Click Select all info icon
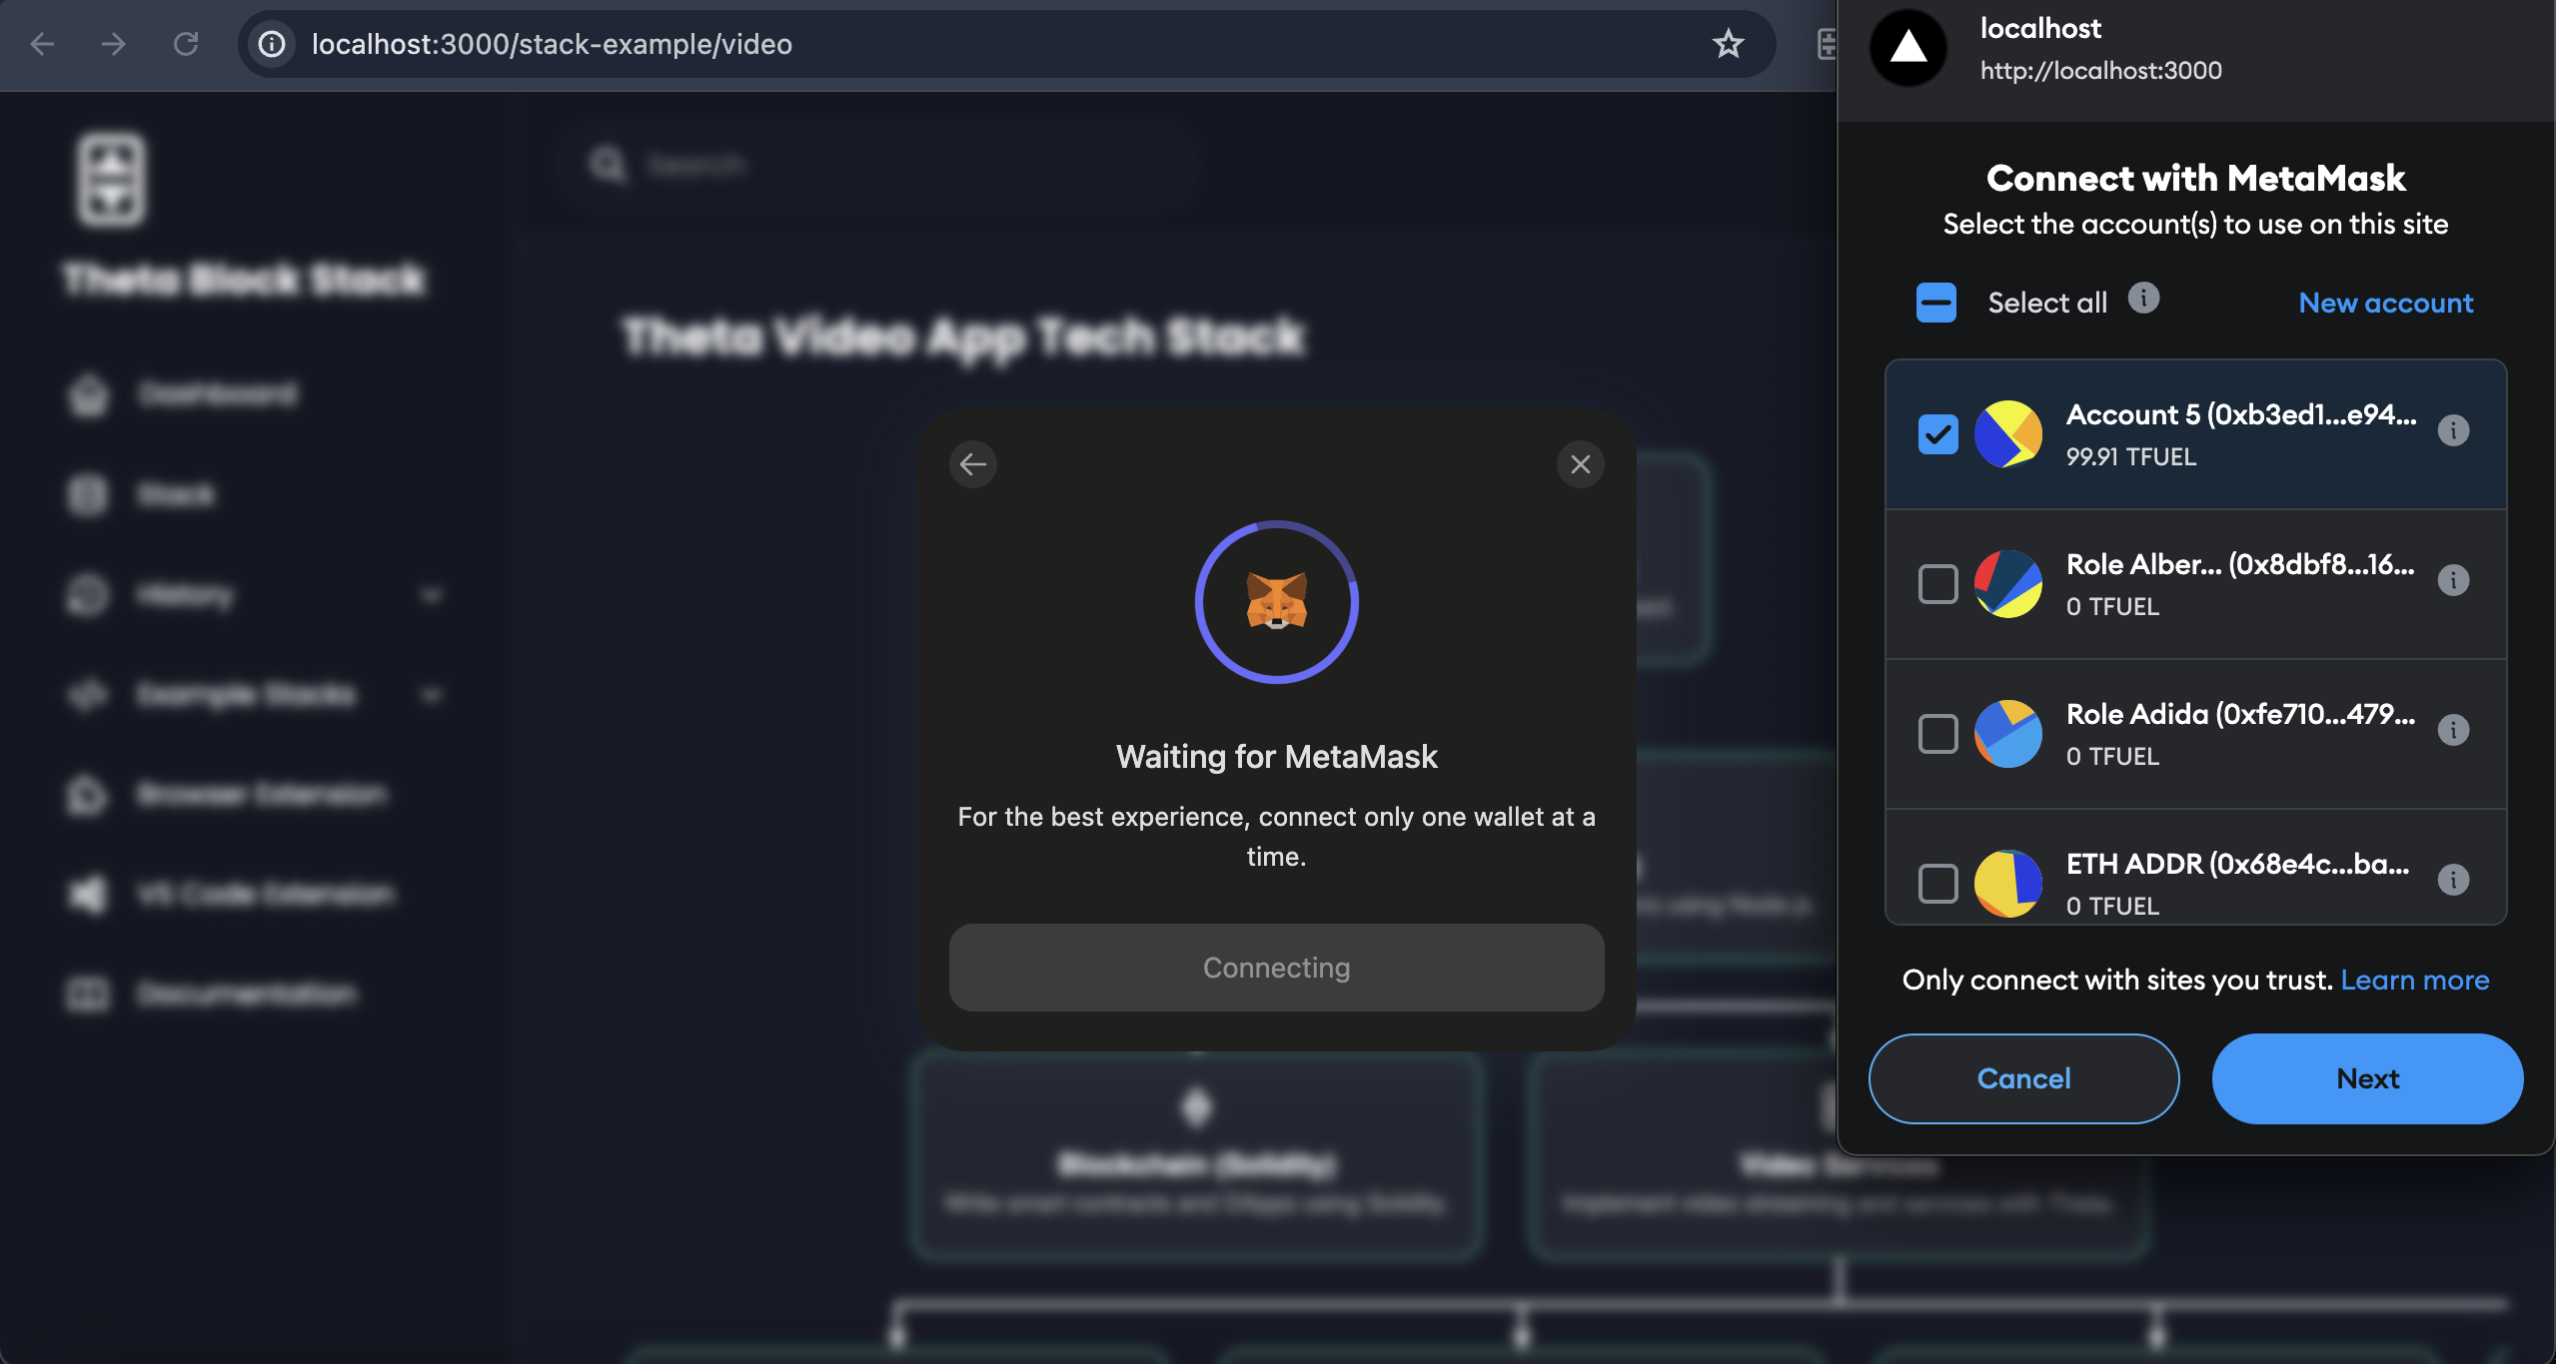Viewport: 2556px width, 1364px height. [x=2143, y=299]
